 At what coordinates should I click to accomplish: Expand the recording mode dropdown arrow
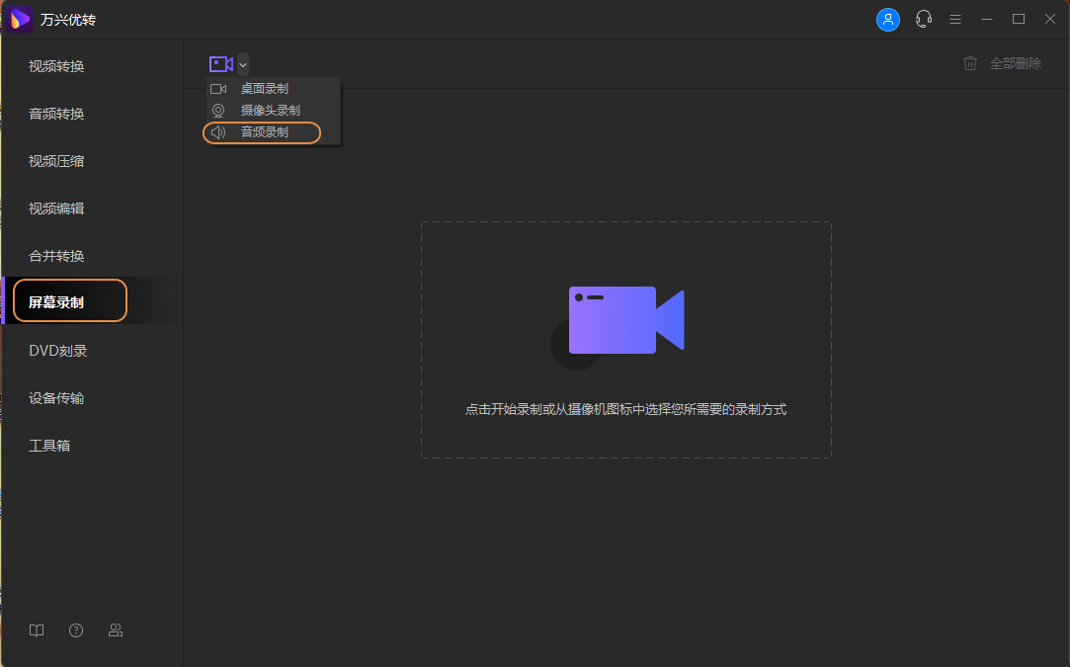click(242, 63)
